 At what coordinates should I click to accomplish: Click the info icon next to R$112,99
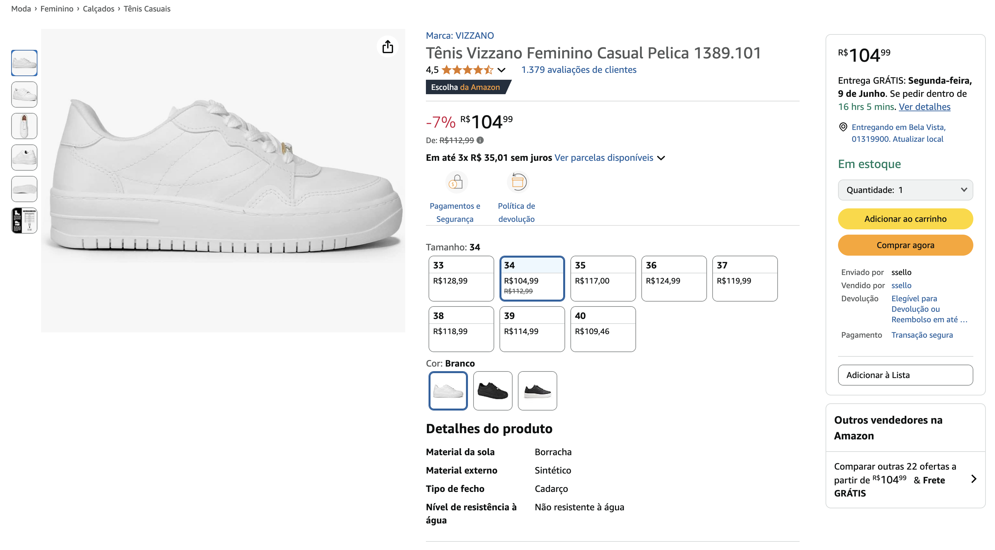pyautogui.click(x=480, y=140)
